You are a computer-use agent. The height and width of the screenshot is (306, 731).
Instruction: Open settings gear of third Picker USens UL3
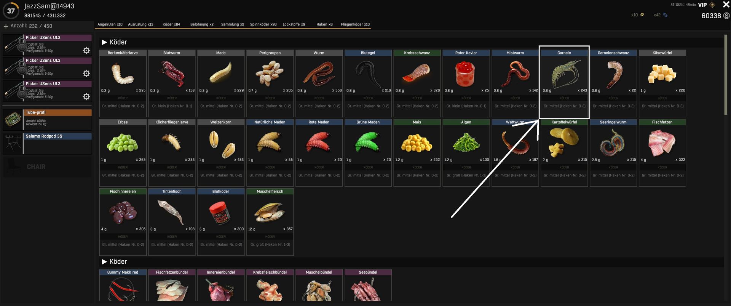(86, 96)
